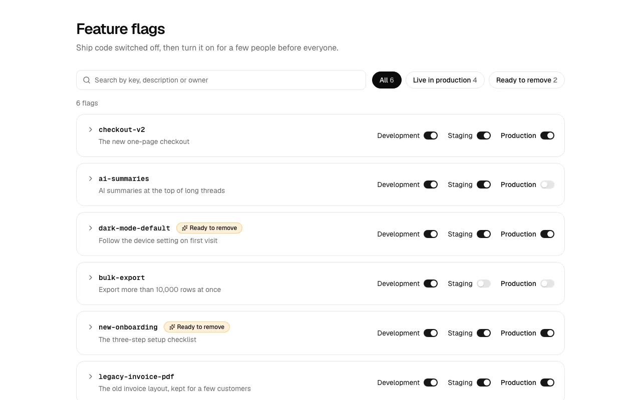
Task: Click the Ready to remove badge on new-onboarding
Action: (x=197, y=327)
